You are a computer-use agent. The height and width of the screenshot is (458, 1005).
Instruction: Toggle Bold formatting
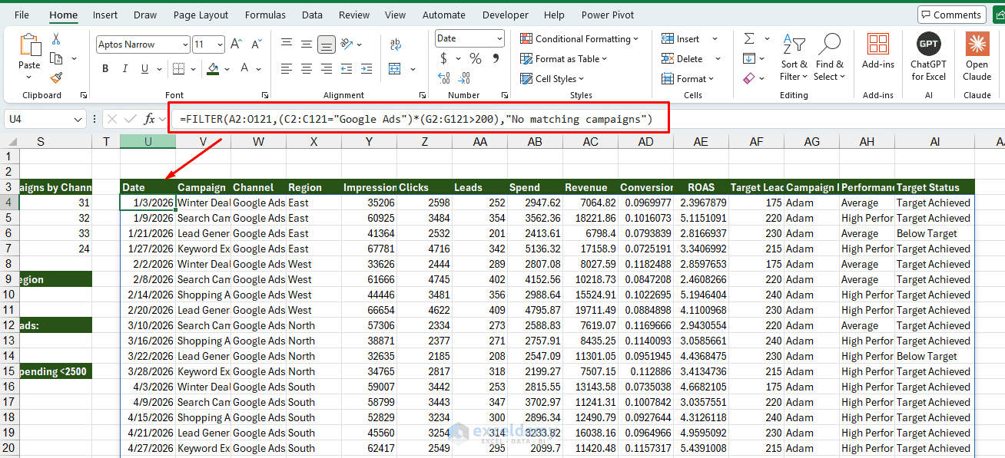point(105,69)
